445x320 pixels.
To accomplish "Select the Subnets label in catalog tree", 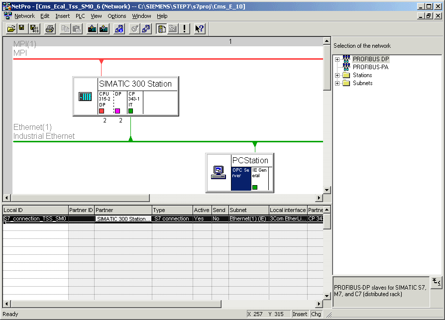I will pos(362,83).
